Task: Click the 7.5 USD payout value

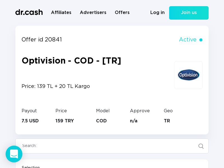Action: [30, 121]
